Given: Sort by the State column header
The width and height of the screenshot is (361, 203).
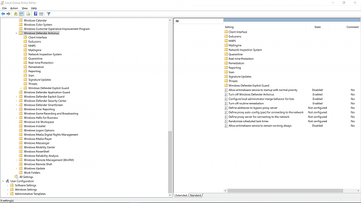Looking at the screenshot, I should [317, 27].
